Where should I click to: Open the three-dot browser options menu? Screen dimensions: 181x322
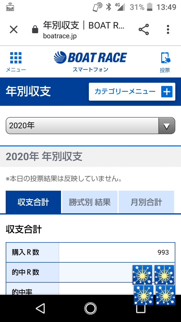tap(168, 30)
